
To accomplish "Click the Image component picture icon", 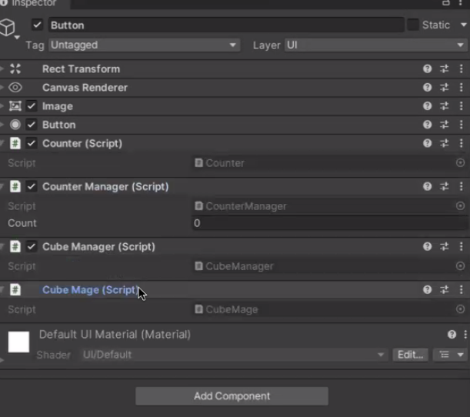I will click(15, 106).
